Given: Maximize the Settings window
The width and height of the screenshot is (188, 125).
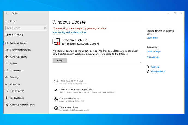Looking at the screenshot, I should (175, 13).
